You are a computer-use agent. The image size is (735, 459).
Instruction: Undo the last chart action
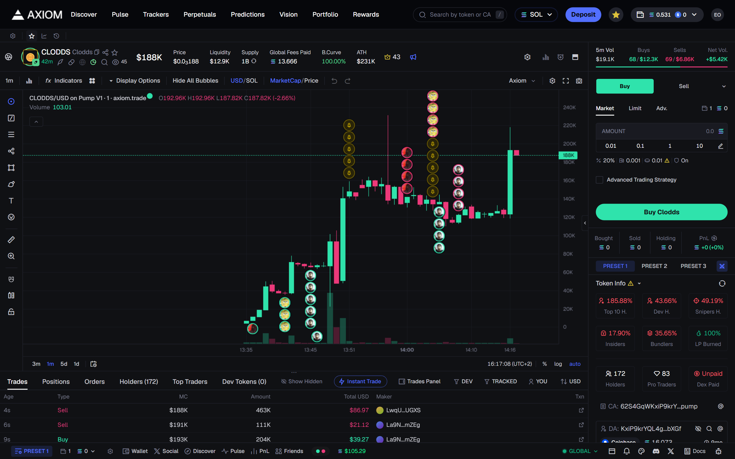[334, 81]
